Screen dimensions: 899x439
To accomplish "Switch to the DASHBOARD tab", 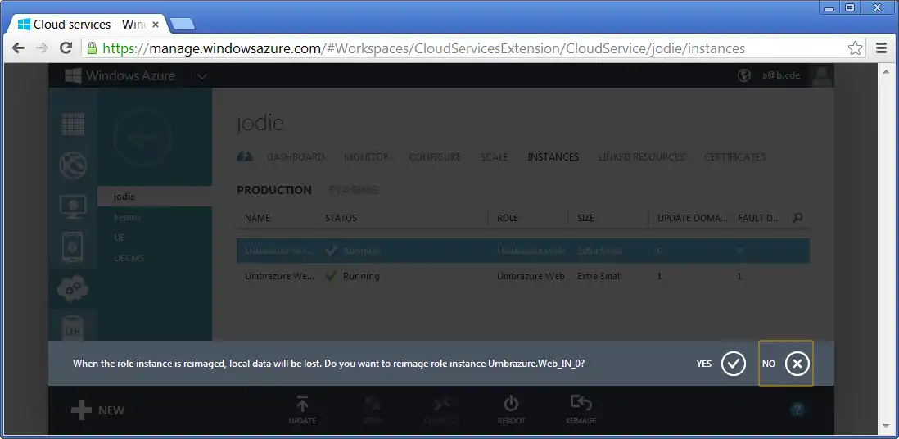I will 296,156.
